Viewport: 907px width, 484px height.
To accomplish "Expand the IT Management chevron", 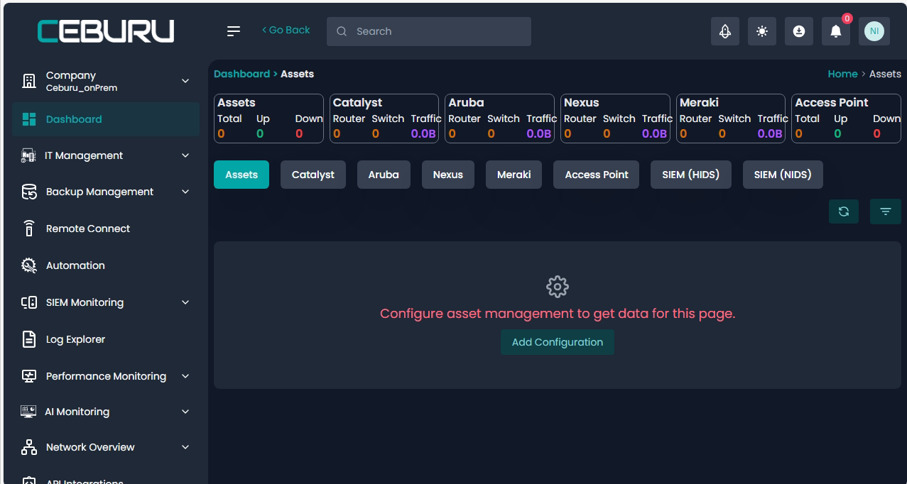I will tap(185, 155).
